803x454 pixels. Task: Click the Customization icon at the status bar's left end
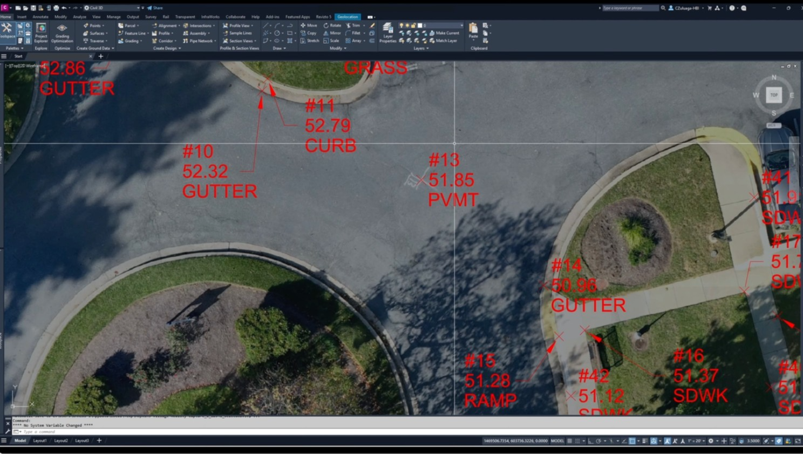[x=4, y=441]
